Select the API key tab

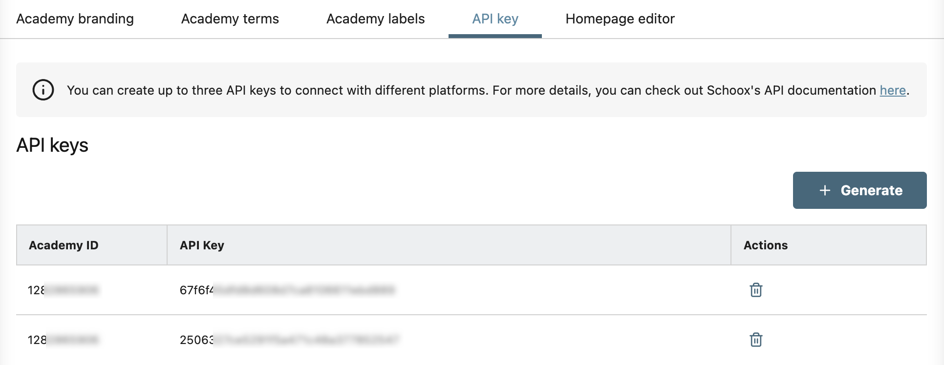tap(495, 19)
